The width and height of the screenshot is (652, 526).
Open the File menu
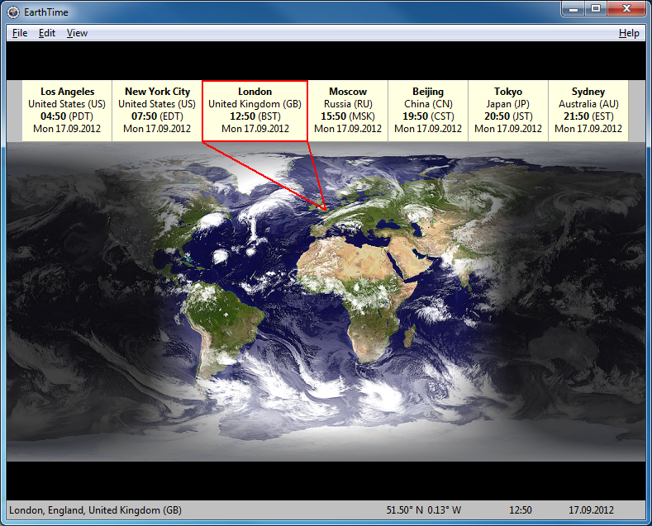[x=20, y=33]
